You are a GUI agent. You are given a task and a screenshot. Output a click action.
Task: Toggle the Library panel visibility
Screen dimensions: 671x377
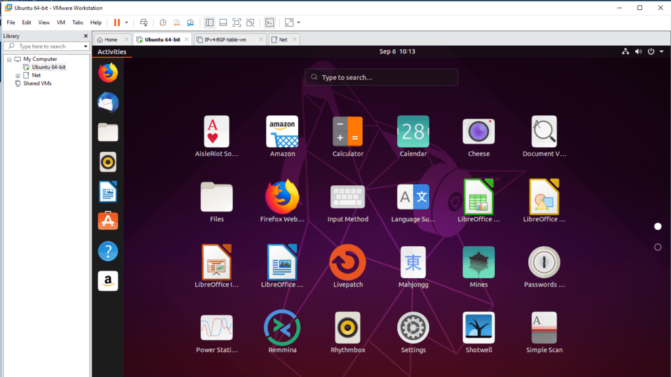coord(209,22)
